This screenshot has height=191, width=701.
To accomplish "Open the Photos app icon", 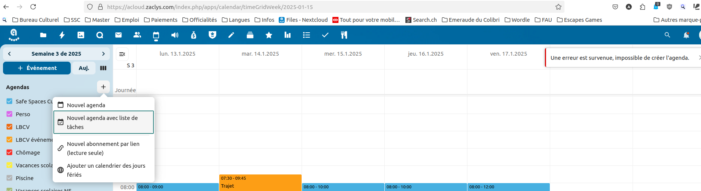I will [x=81, y=35].
